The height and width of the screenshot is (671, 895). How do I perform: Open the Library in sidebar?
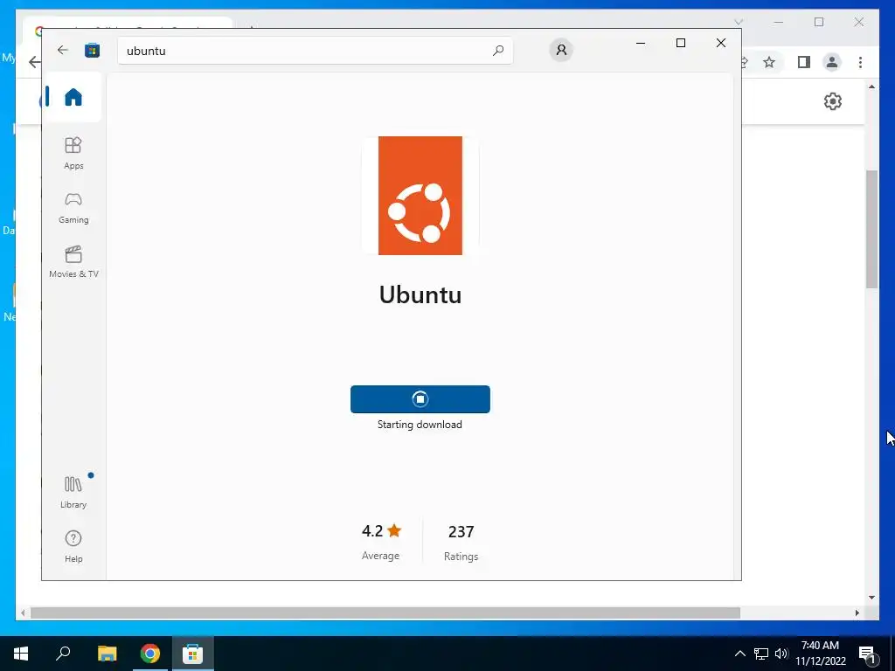coord(73,492)
